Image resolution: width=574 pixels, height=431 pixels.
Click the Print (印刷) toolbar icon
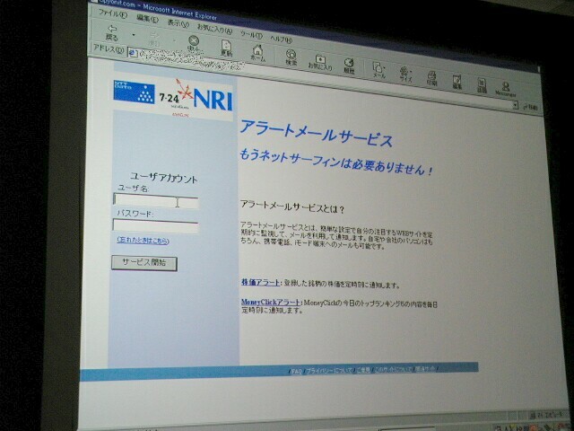[432, 77]
